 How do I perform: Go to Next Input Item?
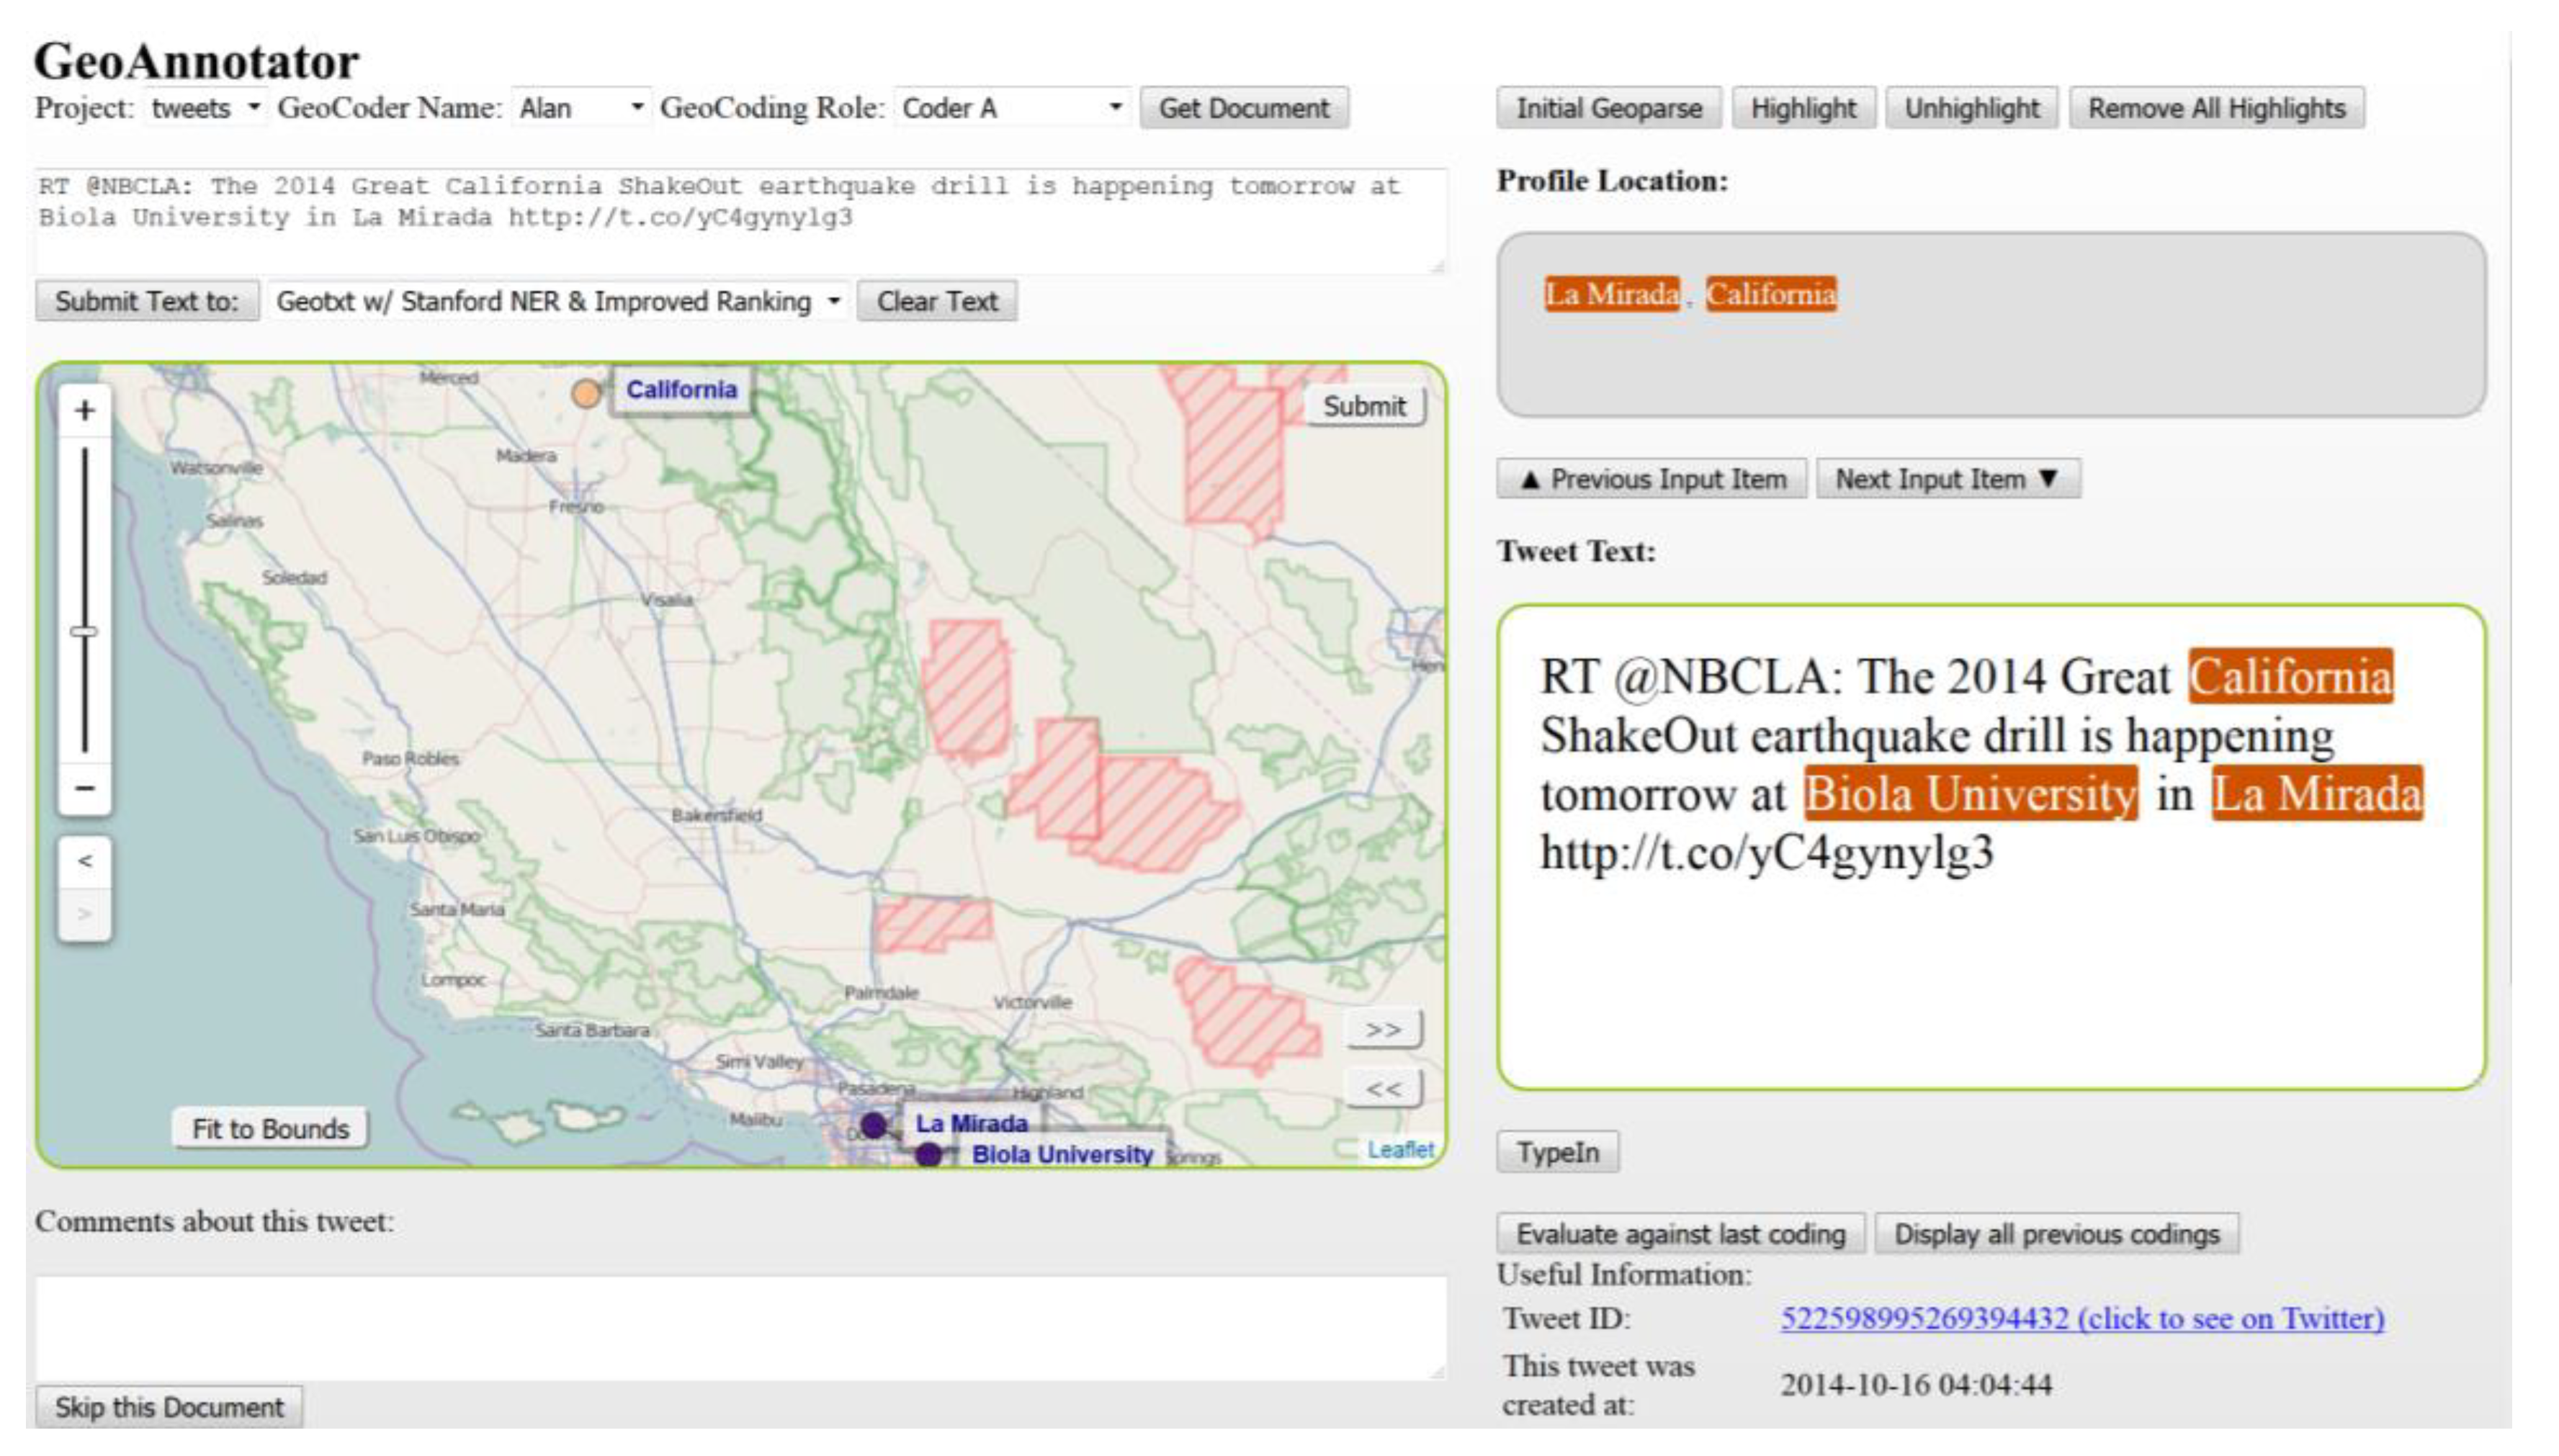(1947, 479)
